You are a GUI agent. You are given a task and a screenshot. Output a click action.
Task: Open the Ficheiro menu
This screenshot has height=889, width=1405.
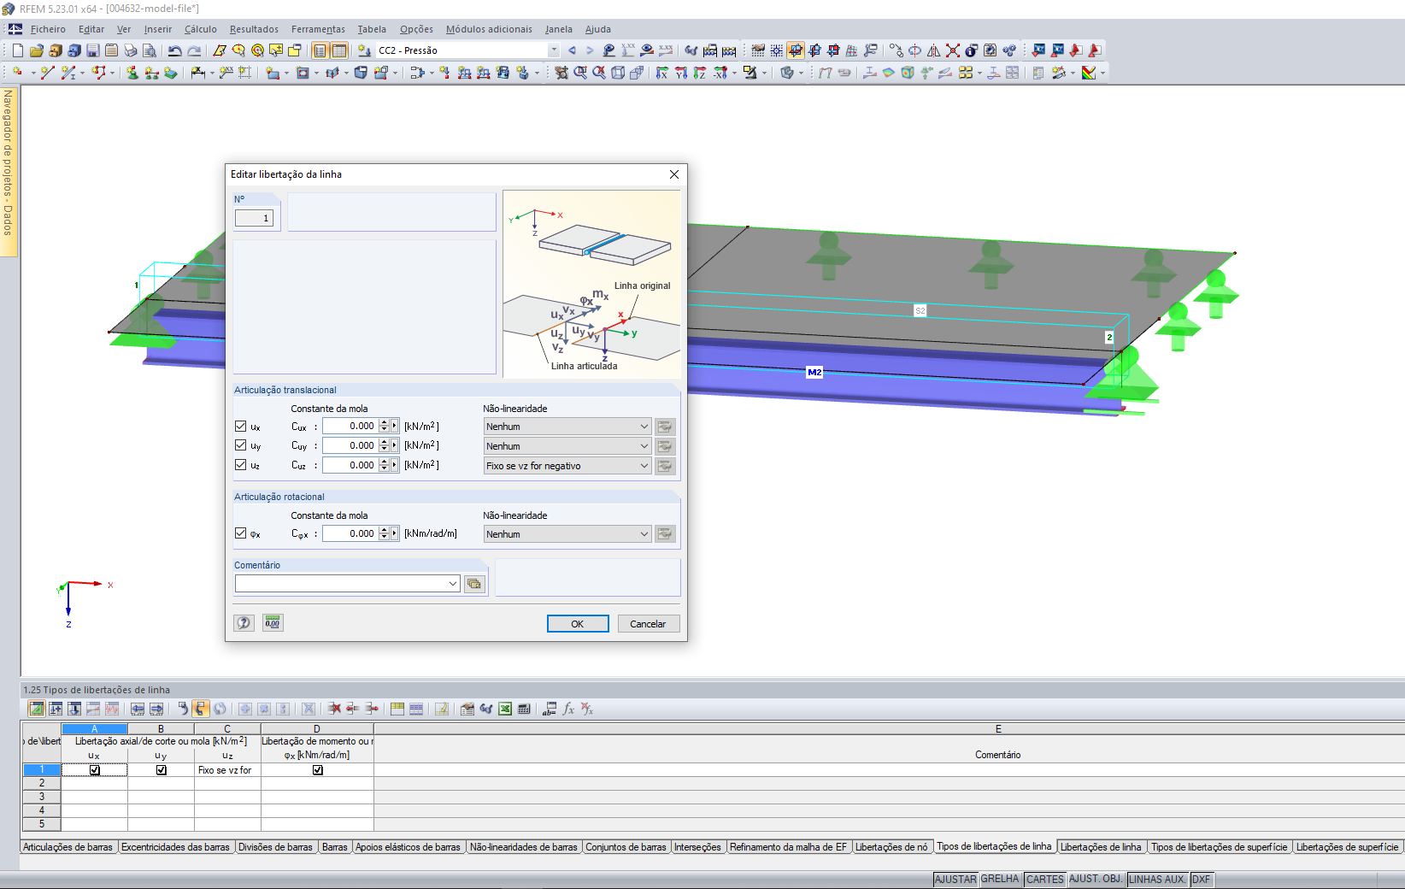point(48,29)
